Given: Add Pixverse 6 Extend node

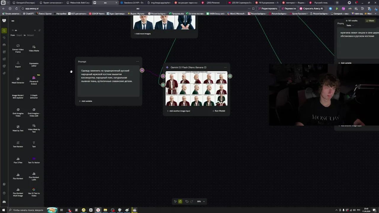Looking at the screenshot, I should (x=34, y=80).
